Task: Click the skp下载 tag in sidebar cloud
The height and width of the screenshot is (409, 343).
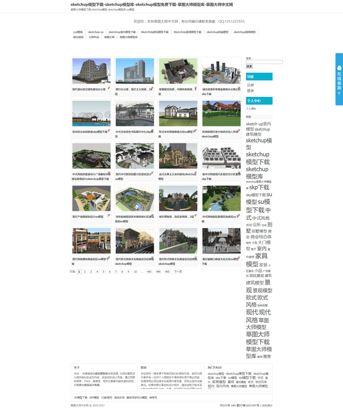Action: tap(259, 187)
